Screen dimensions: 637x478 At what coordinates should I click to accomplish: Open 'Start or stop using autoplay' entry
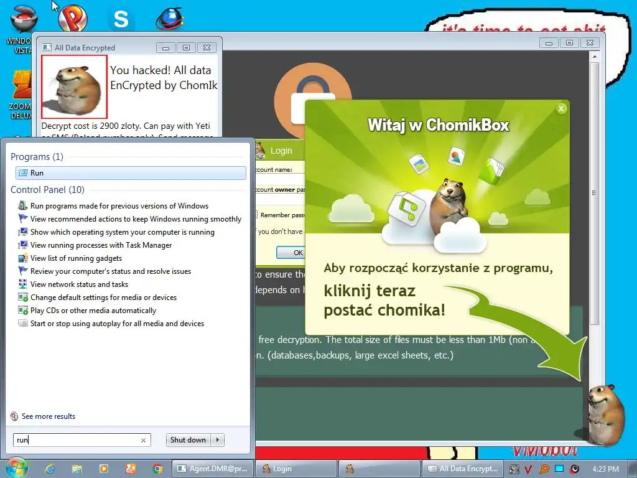click(117, 324)
